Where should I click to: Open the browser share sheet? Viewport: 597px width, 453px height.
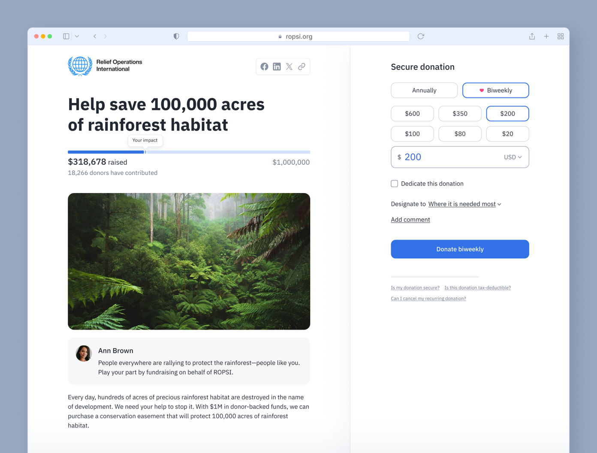pyautogui.click(x=532, y=36)
